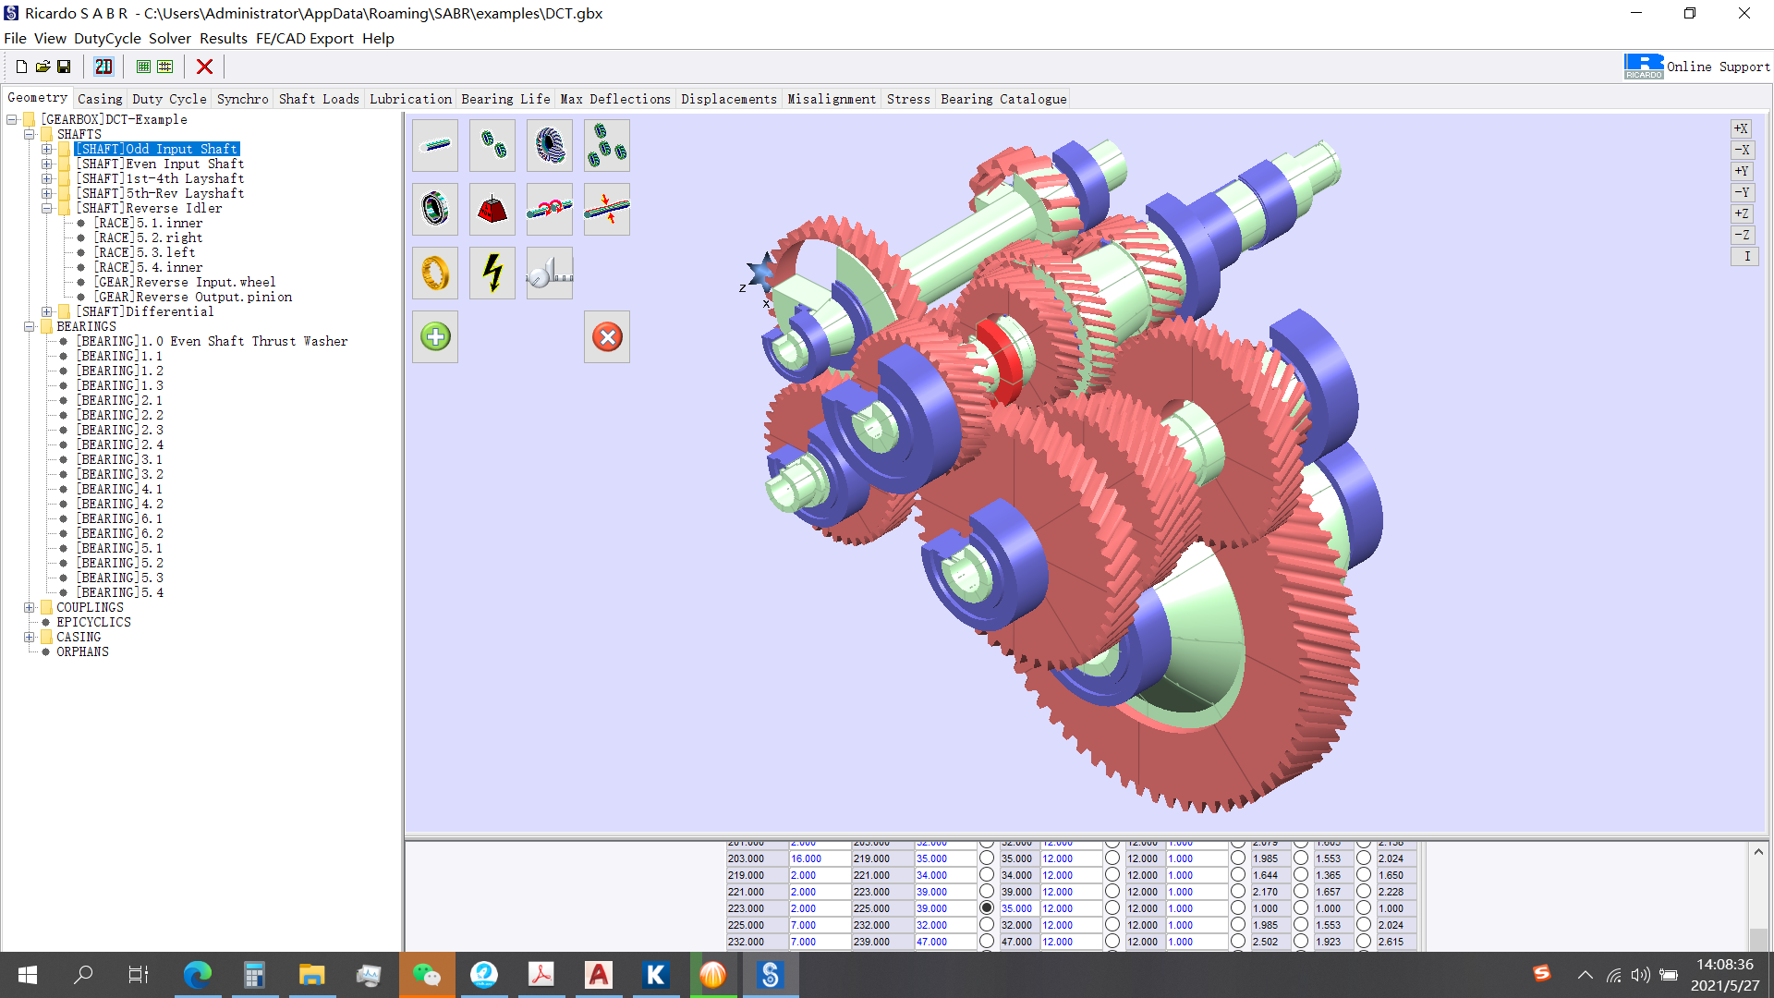Select first radio button in 225.000 row
The image size is (1774, 998).
987,925
